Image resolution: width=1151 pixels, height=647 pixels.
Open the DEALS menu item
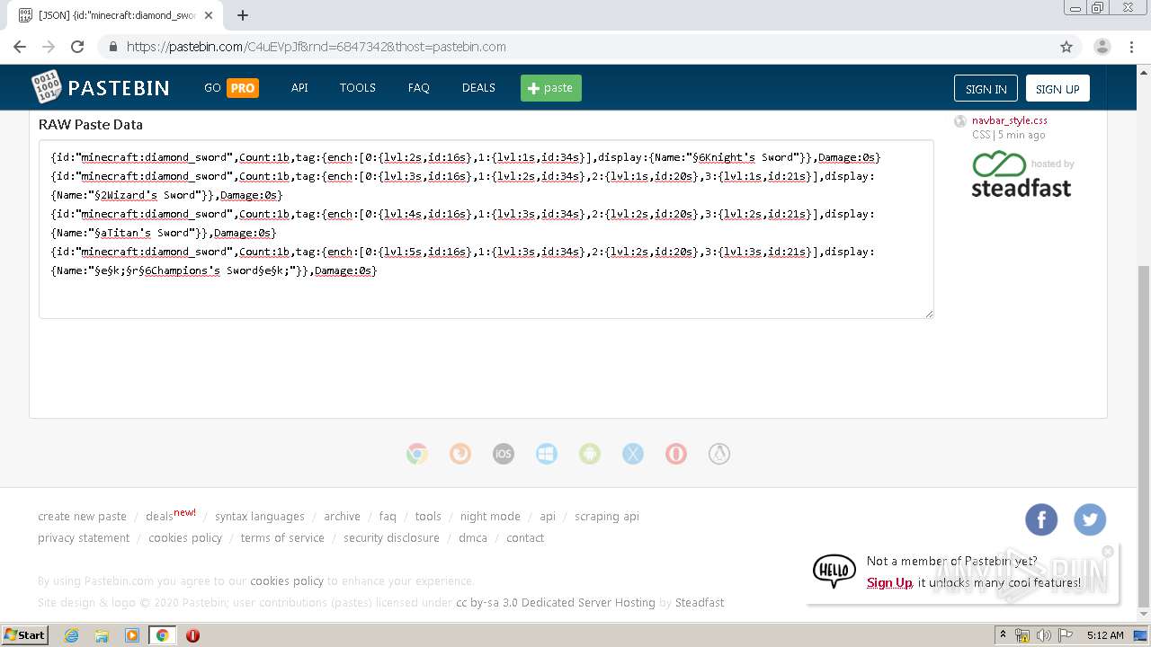tap(478, 88)
